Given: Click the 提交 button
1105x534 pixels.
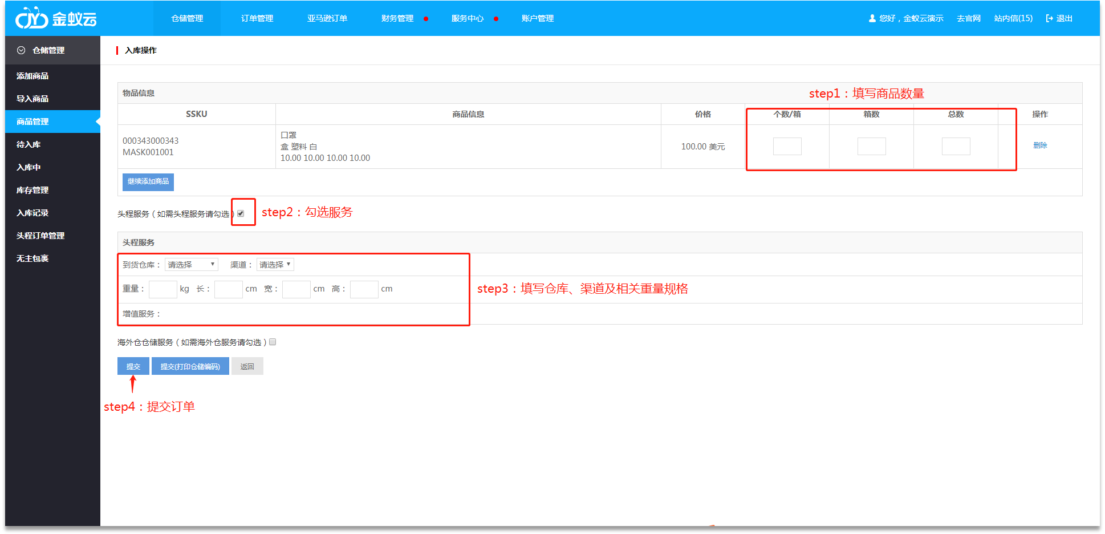Looking at the screenshot, I should [133, 366].
